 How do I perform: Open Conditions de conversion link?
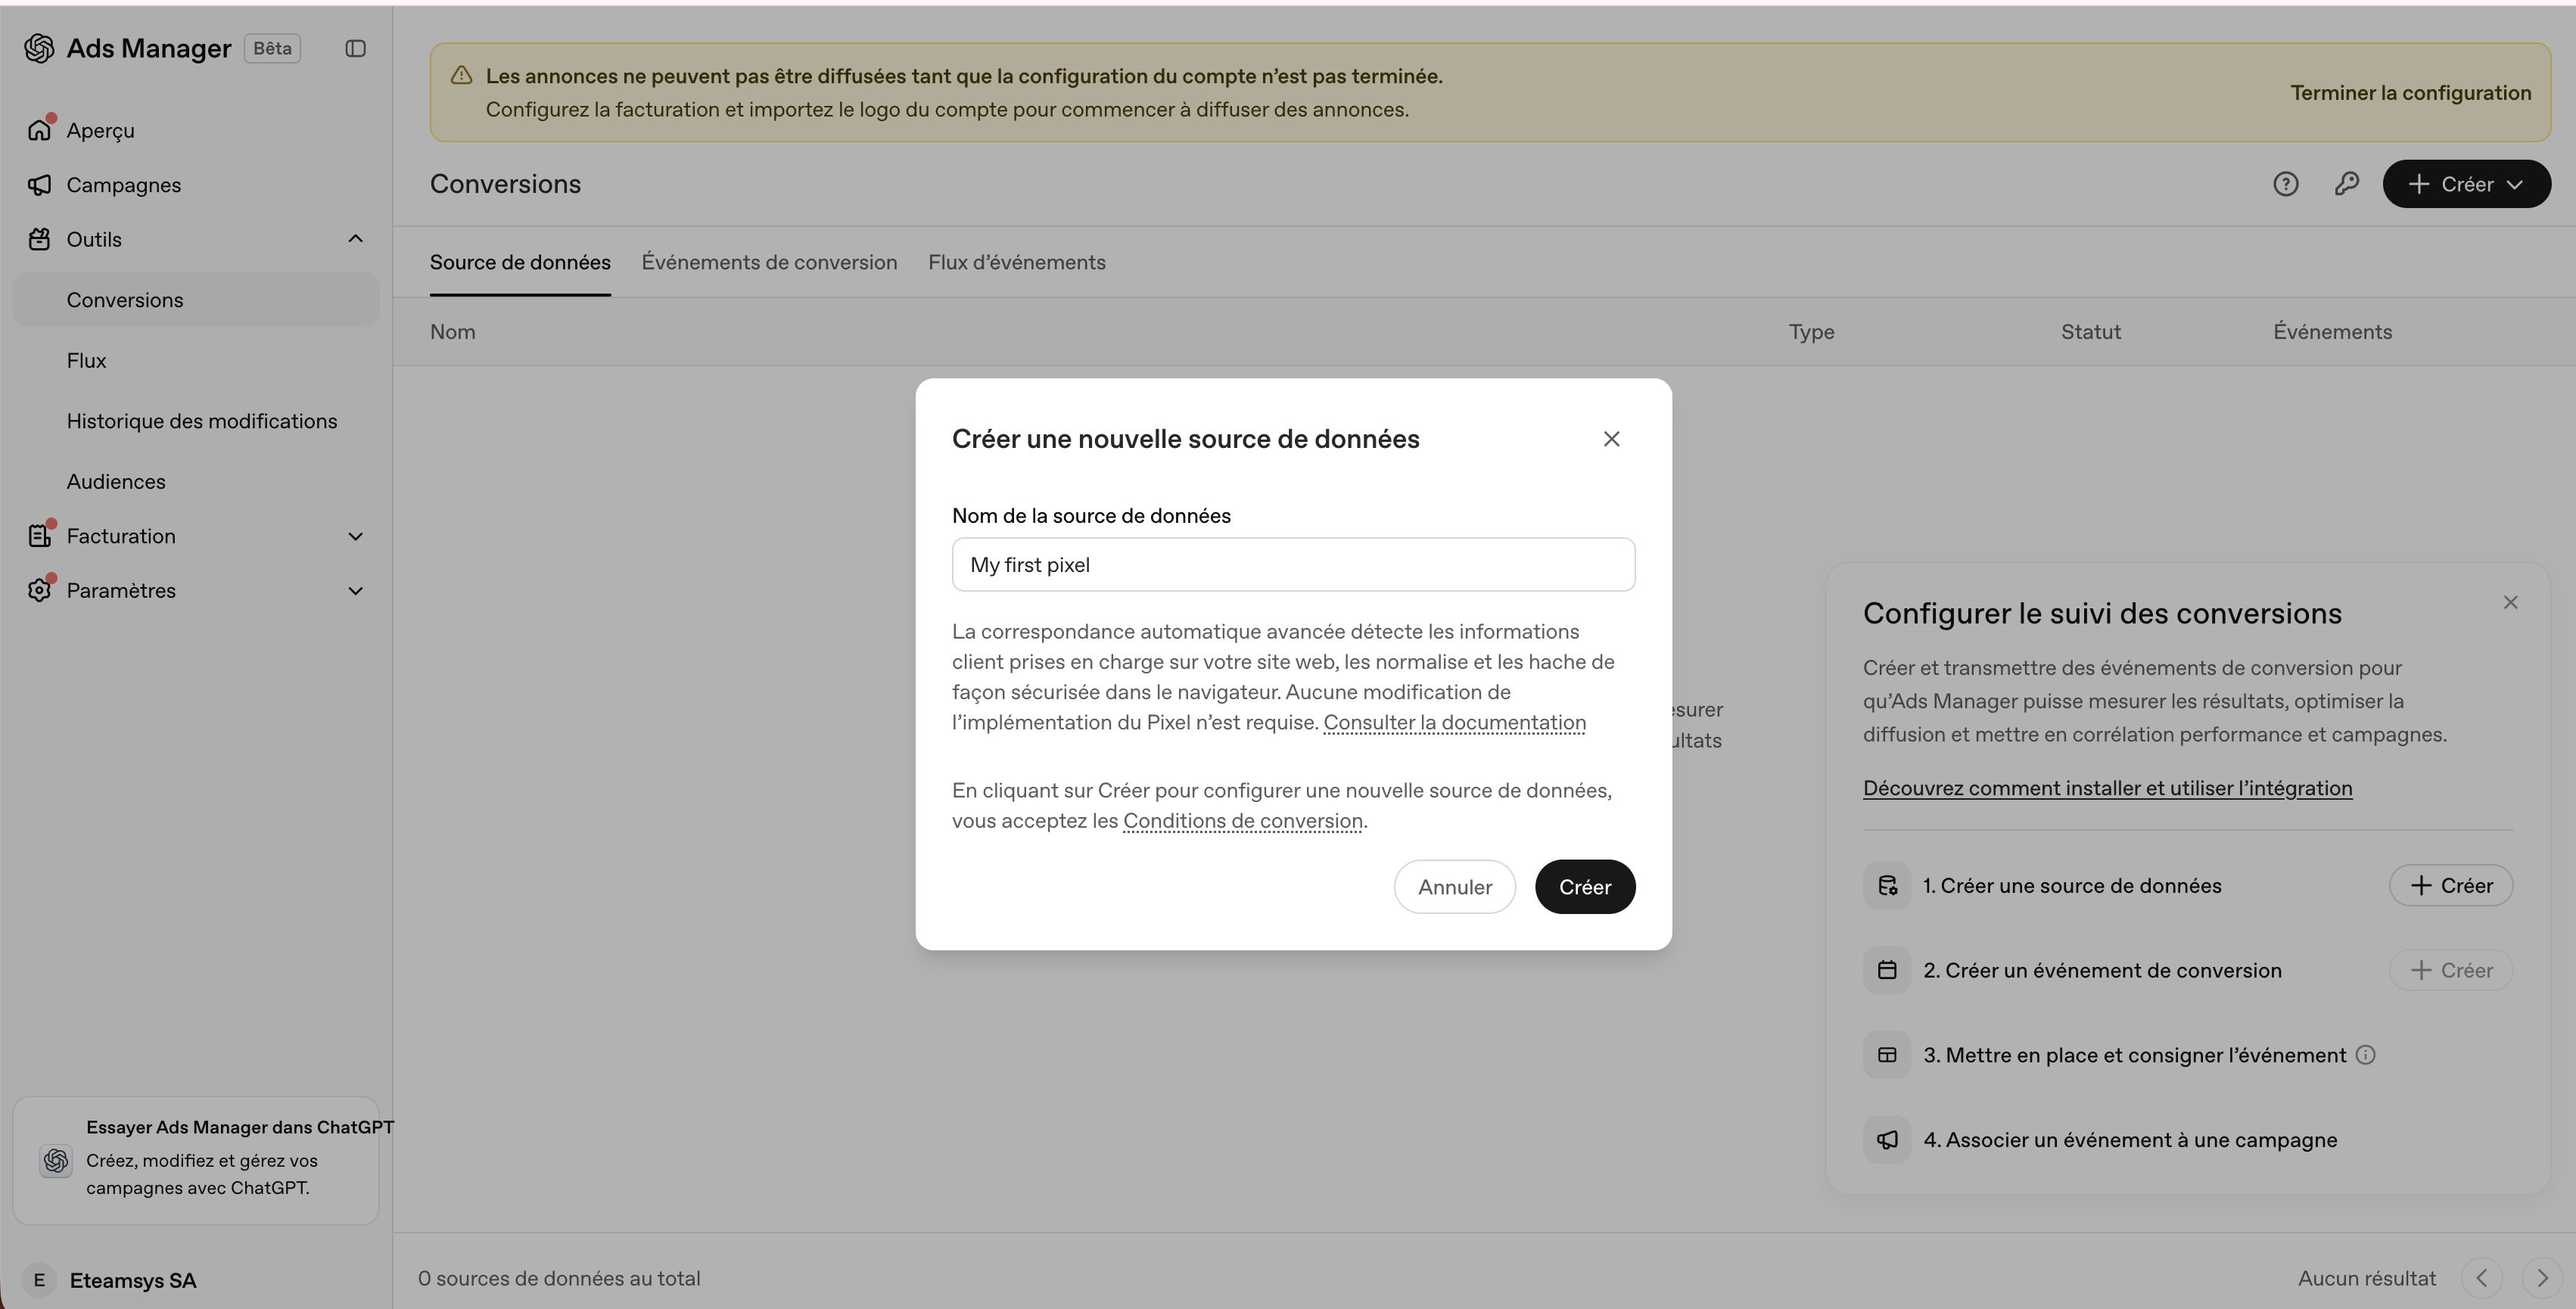[x=1243, y=821]
